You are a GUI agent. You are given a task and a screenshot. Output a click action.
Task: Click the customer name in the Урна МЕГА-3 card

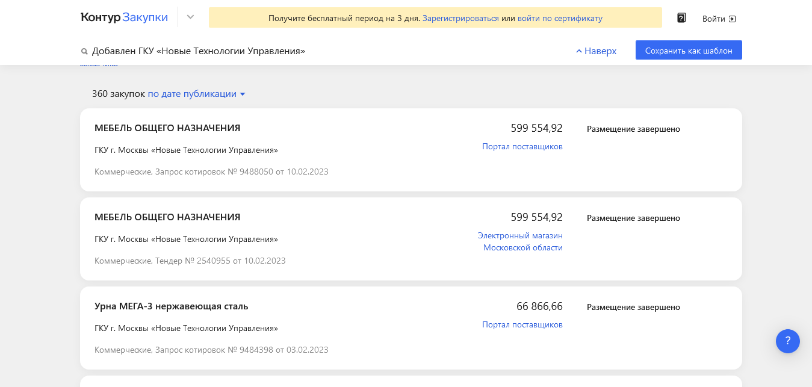(x=186, y=328)
